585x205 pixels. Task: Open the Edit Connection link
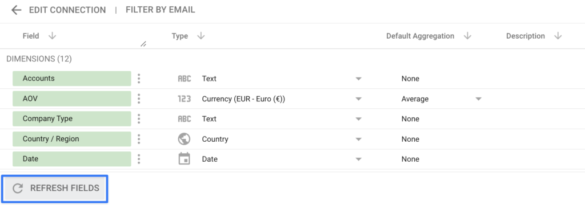pyautogui.click(x=67, y=10)
